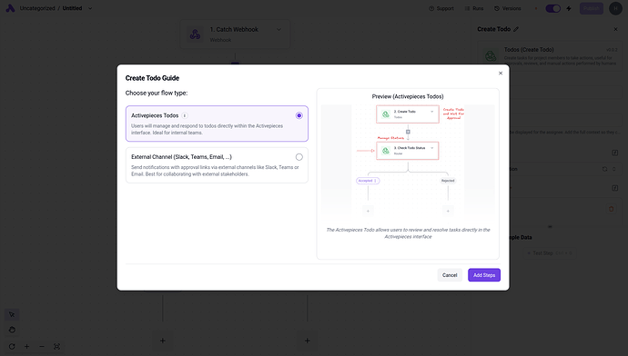Click the pencil edit icon beside Create Todo
Viewport: 628px width, 356px height.
(516, 29)
